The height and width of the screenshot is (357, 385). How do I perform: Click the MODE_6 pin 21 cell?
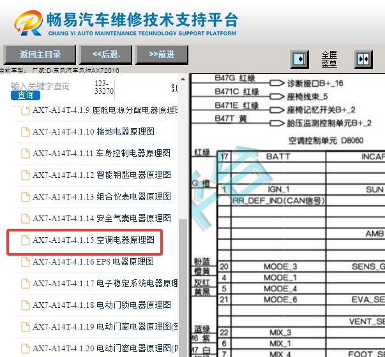point(278,300)
